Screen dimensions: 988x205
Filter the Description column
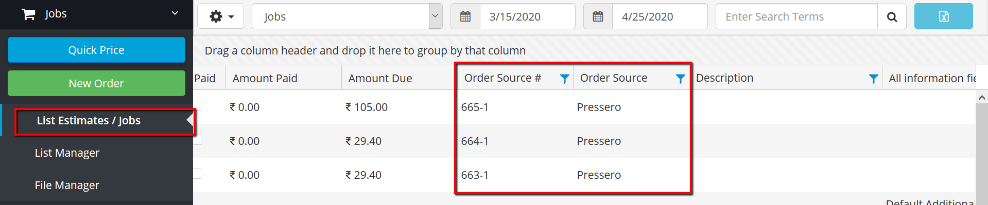tap(874, 79)
